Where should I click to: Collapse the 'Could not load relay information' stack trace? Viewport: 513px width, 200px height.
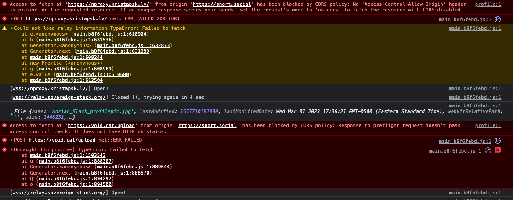(12, 29)
